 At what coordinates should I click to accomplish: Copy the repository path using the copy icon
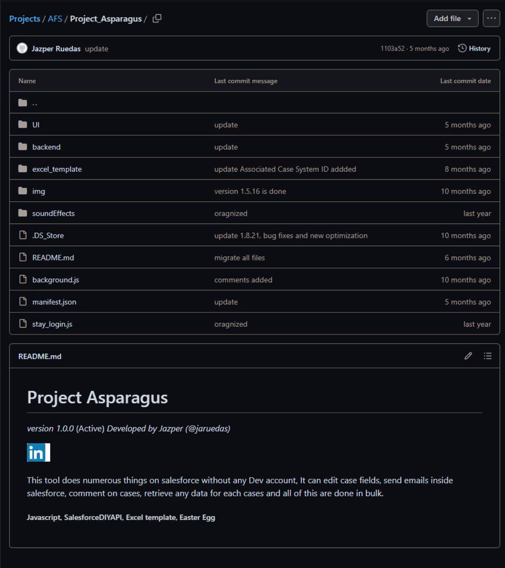[157, 18]
